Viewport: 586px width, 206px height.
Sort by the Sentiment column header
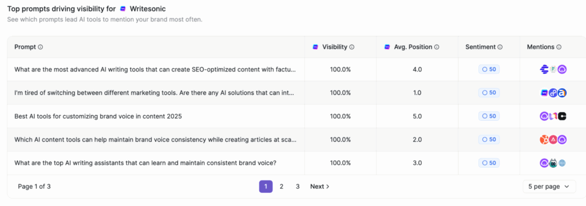pyautogui.click(x=481, y=47)
